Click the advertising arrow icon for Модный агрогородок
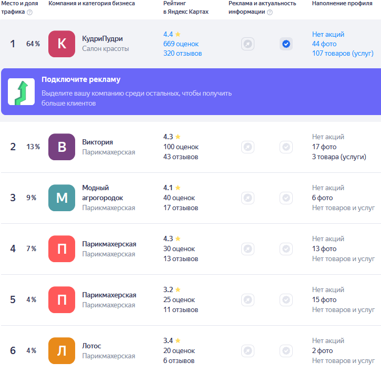Screen dimensions: 381x373 tap(248, 198)
